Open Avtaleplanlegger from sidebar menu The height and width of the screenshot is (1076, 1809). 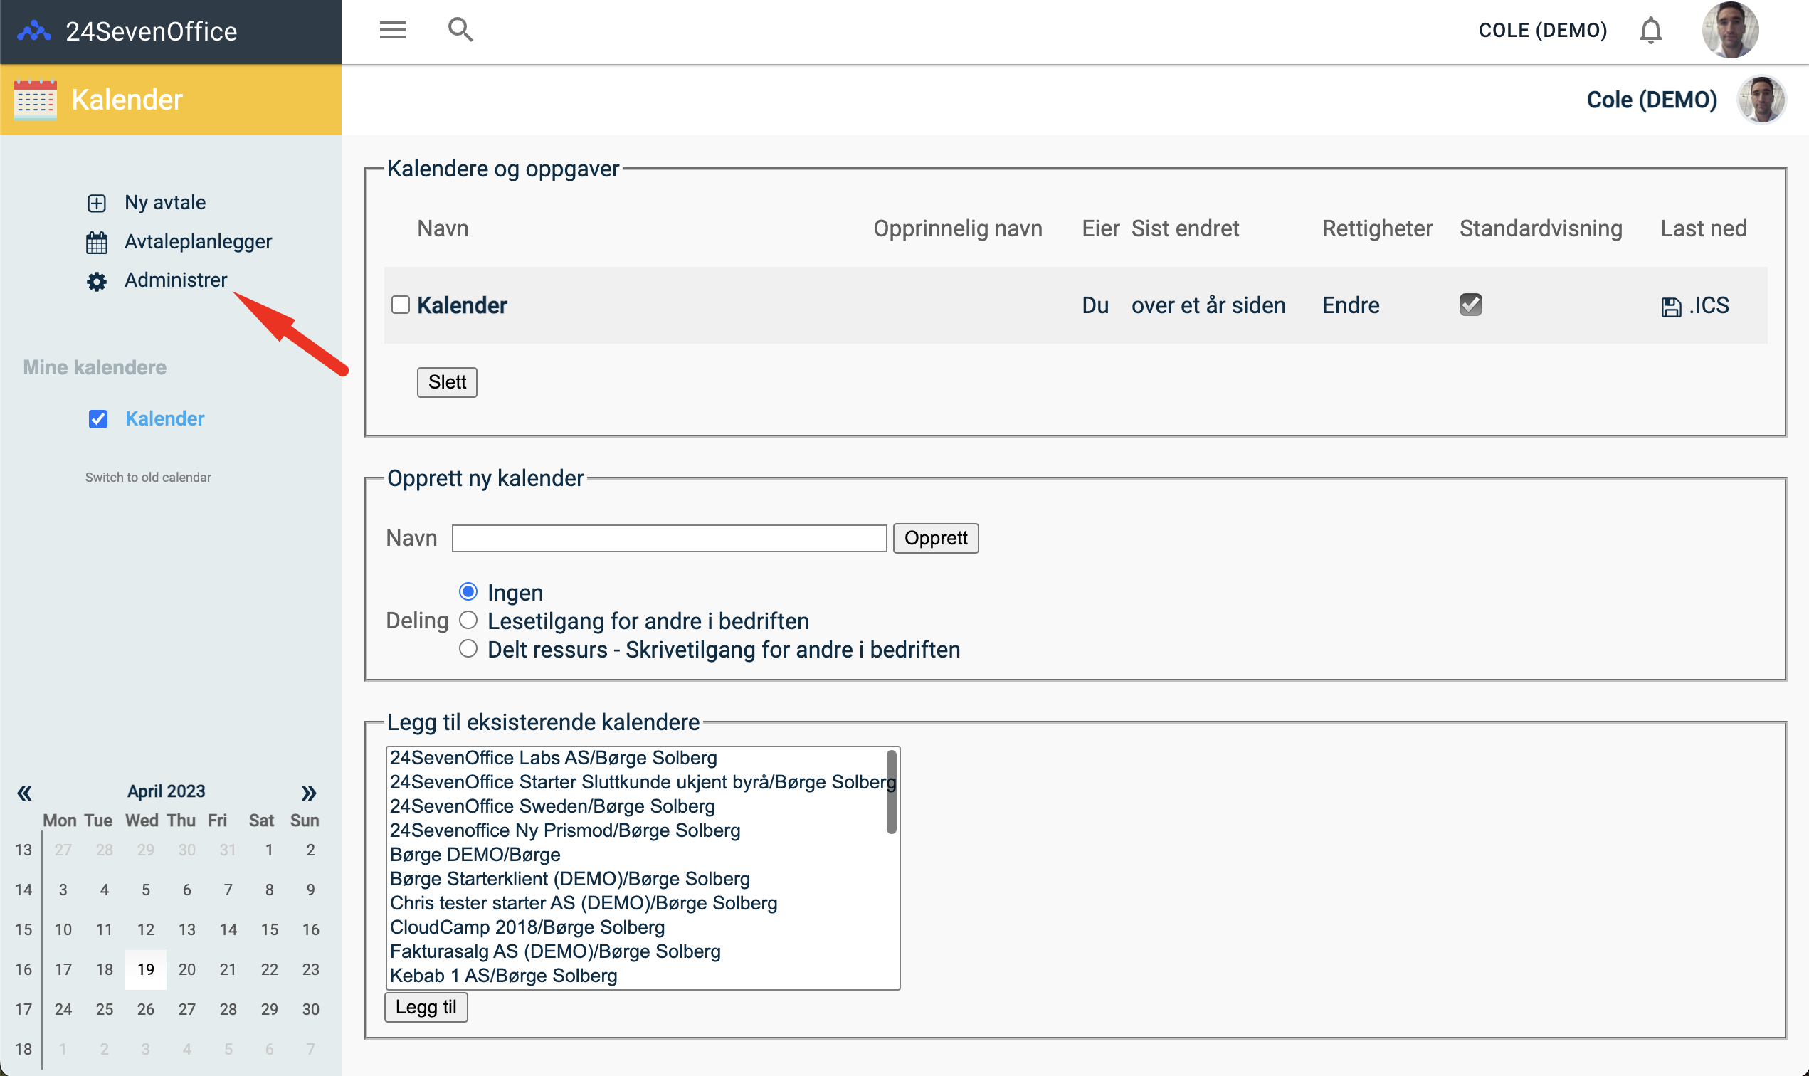pyautogui.click(x=197, y=241)
